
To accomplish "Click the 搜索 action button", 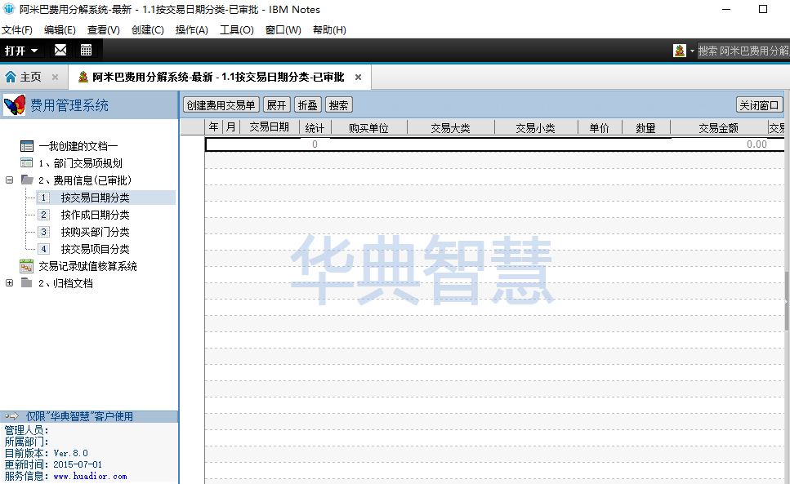I will coord(338,105).
